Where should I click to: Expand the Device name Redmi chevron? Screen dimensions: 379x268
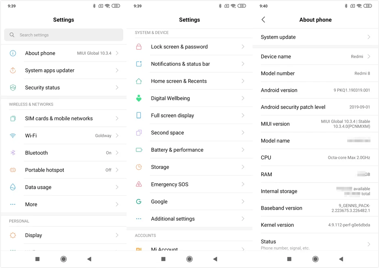click(369, 56)
